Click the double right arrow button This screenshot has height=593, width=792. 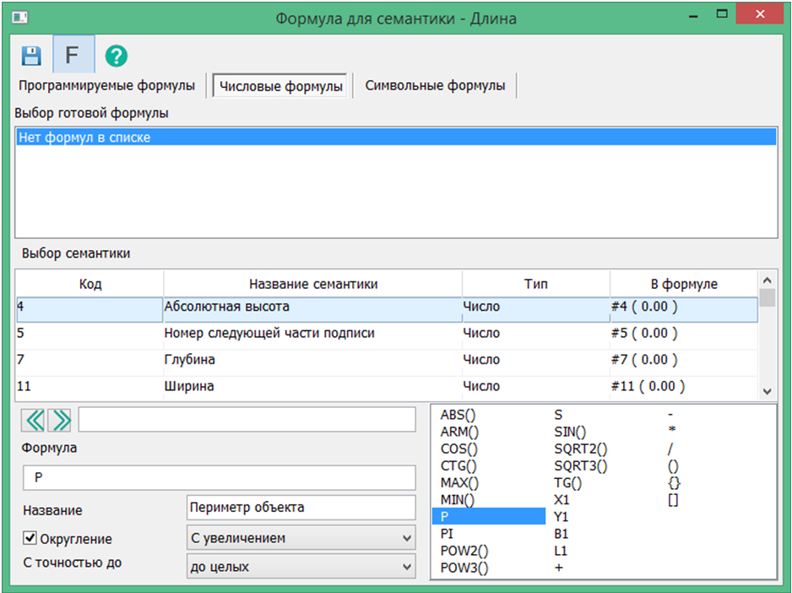60,420
